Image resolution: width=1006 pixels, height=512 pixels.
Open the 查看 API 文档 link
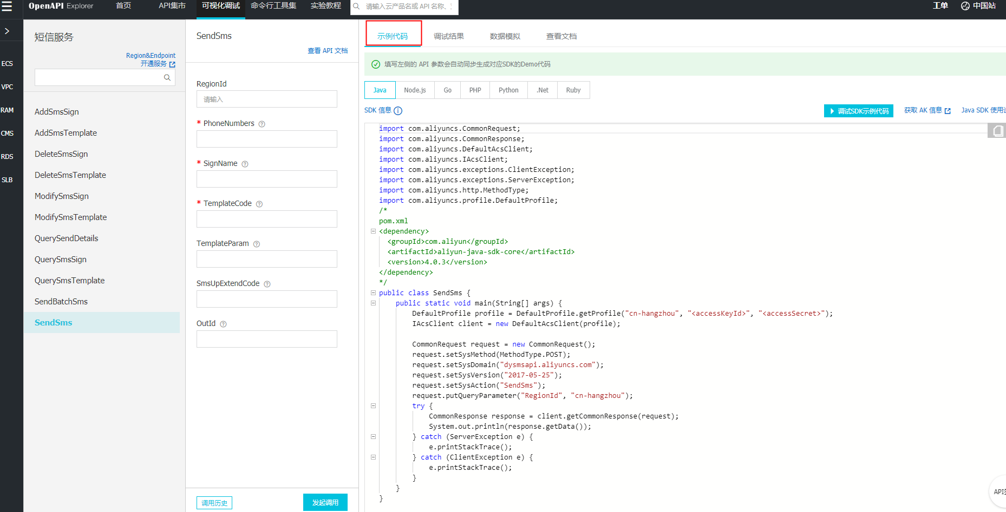coord(328,51)
